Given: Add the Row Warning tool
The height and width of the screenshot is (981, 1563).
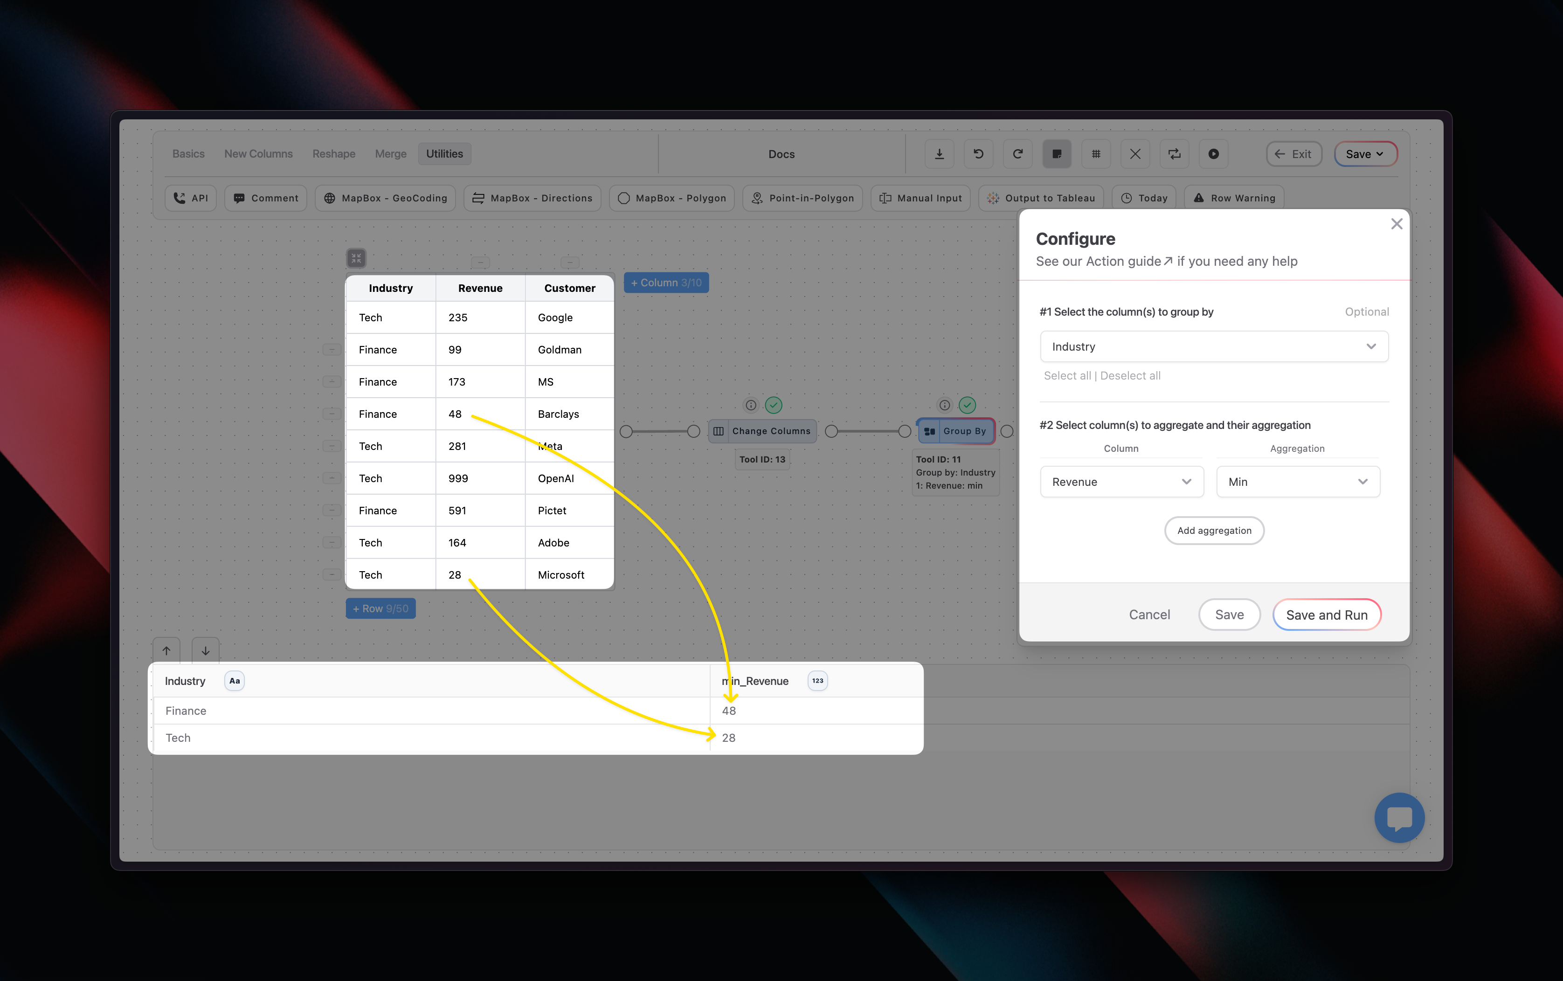Looking at the screenshot, I should [1234, 198].
